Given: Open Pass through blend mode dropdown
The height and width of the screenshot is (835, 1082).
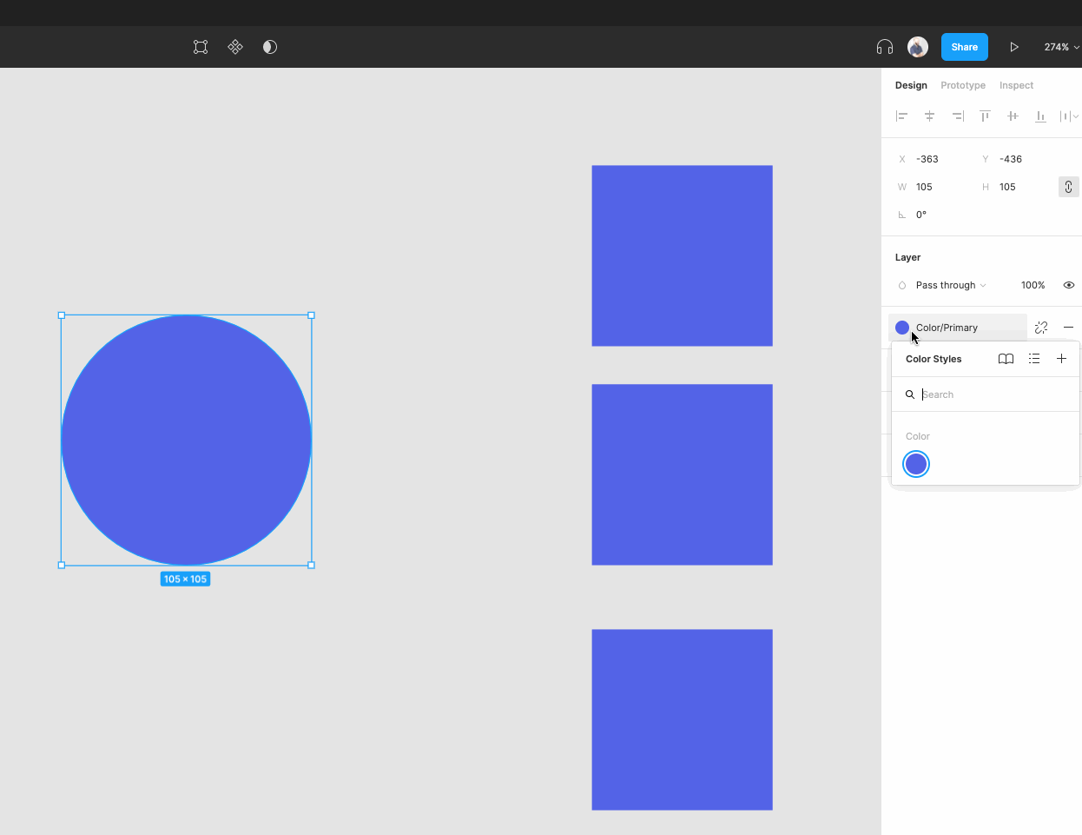Looking at the screenshot, I should (x=951, y=285).
